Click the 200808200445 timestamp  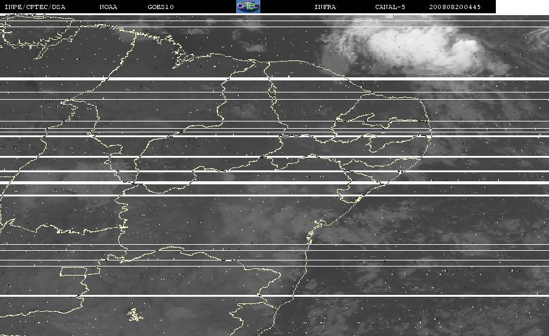[x=454, y=7]
